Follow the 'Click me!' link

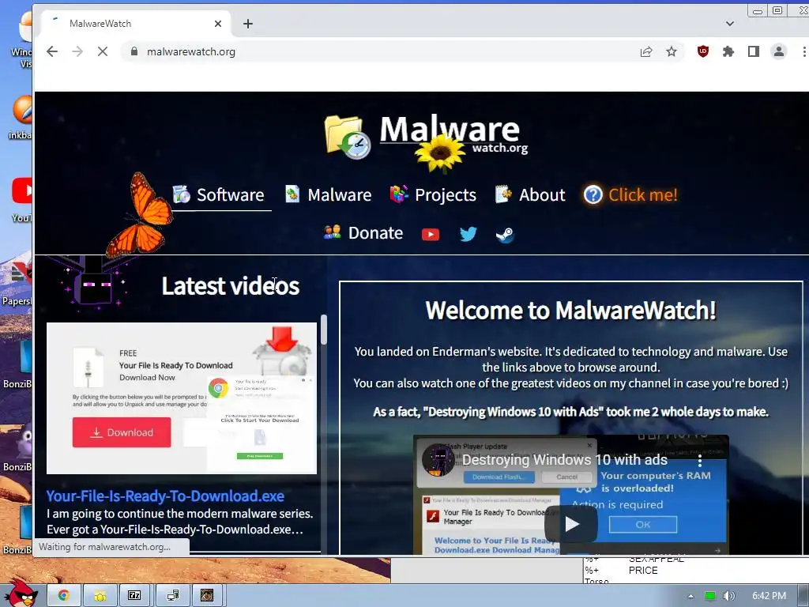point(643,195)
